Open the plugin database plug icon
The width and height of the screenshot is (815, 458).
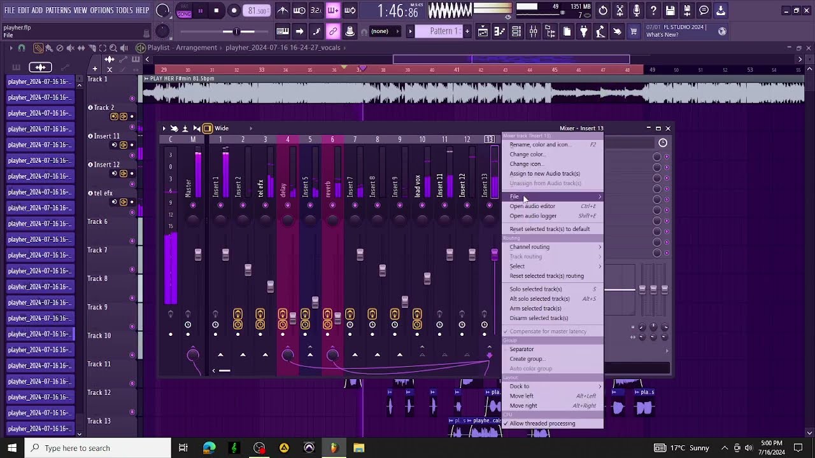(x=583, y=31)
